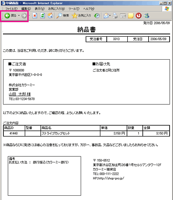Click the 発行日 2006/05/09 issue date text

156,23
